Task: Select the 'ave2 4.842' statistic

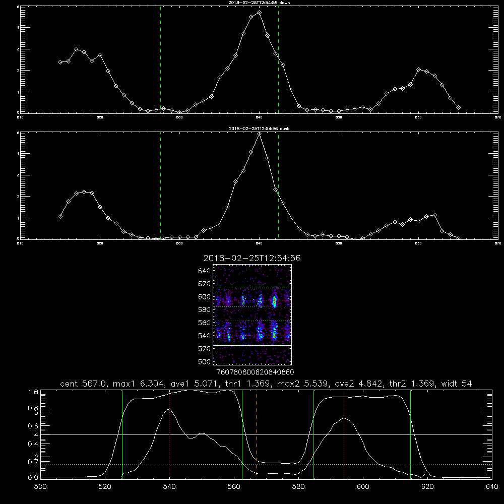Action: tap(359, 384)
